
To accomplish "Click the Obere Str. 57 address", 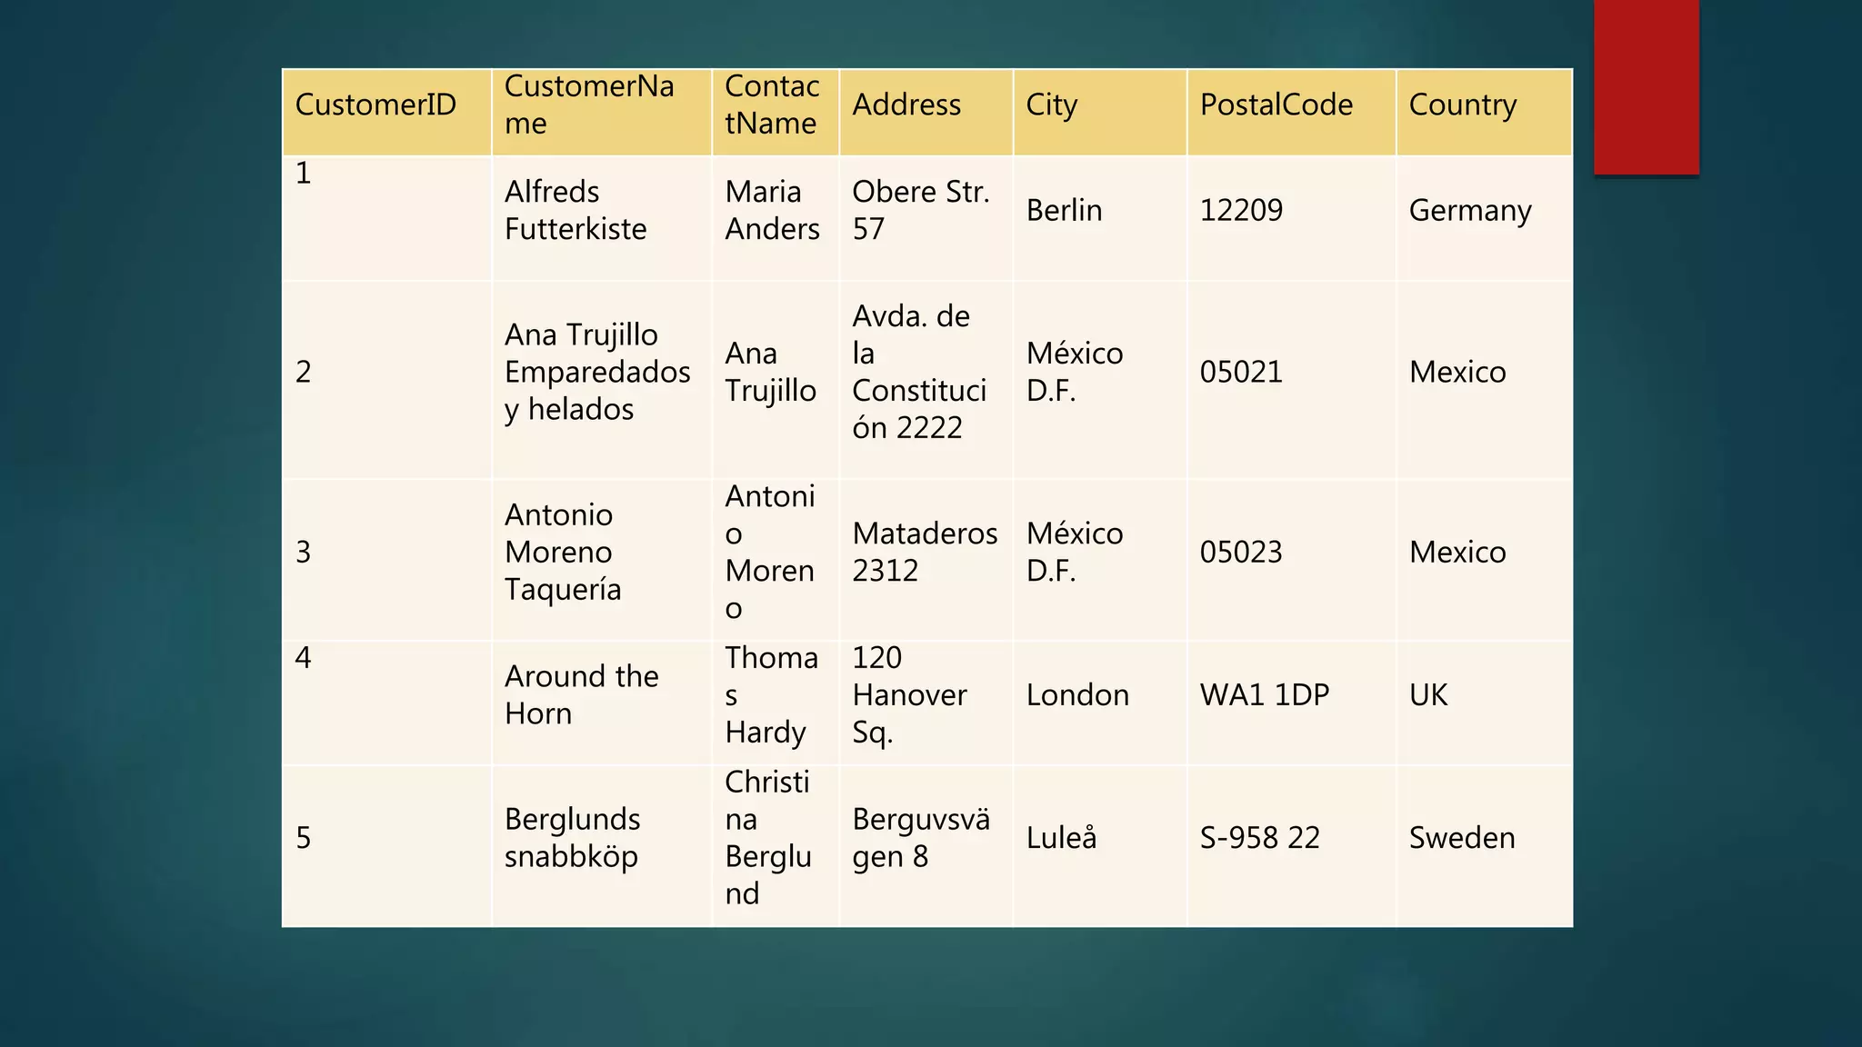I will [x=926, y=218].
